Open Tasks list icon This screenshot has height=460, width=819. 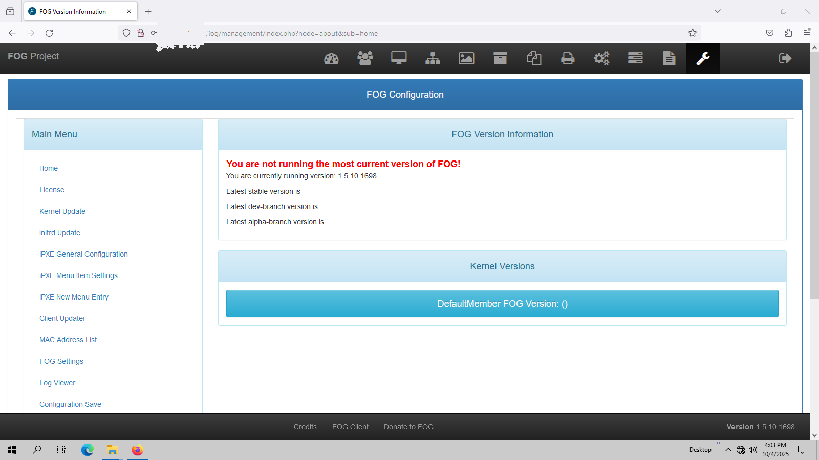[635, 58]
